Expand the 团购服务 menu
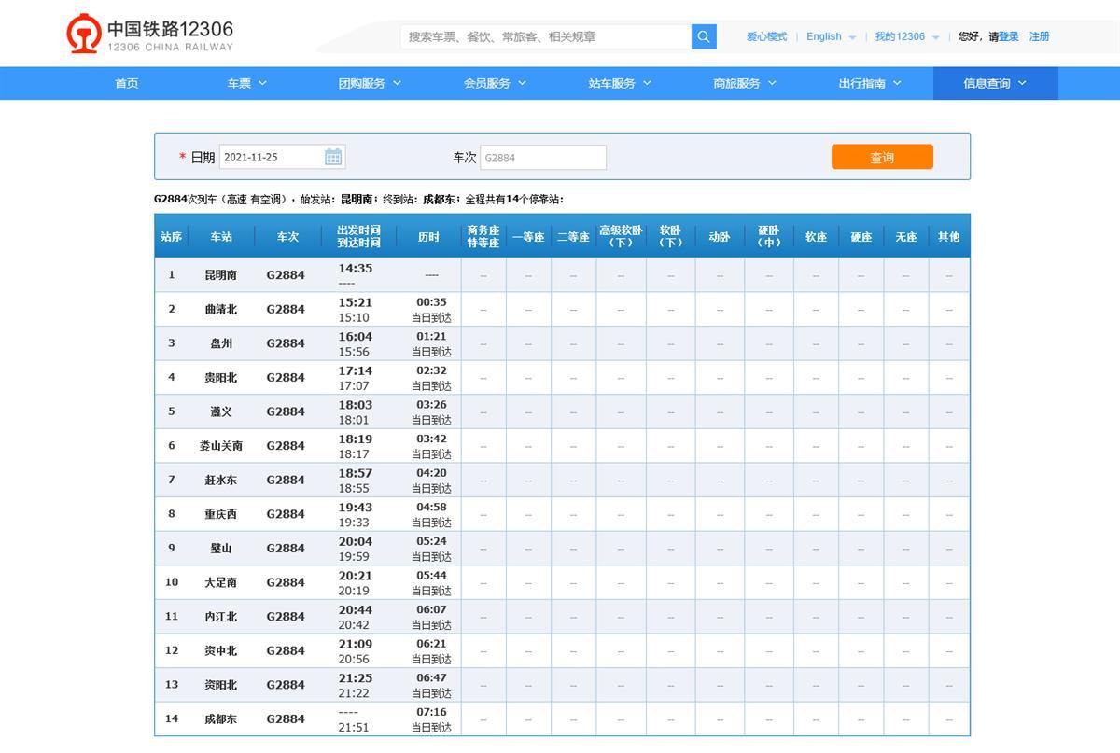Screen dimensions: 1120x753 click(x=370, y=83)
